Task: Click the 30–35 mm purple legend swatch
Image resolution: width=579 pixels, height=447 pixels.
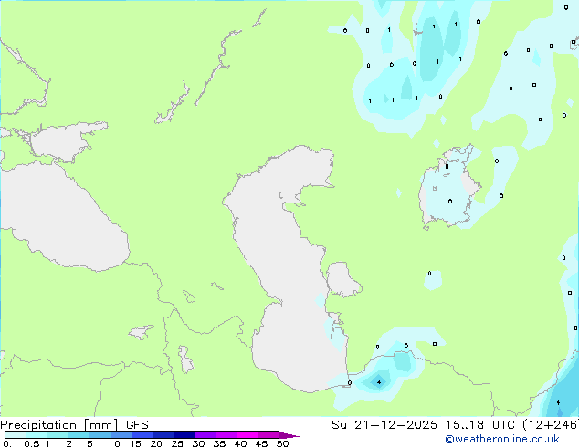Action: [x=205, y=435]
